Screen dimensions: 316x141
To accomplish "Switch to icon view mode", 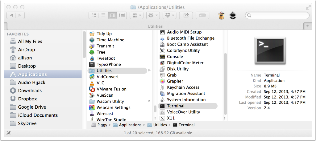I will 94,15.
